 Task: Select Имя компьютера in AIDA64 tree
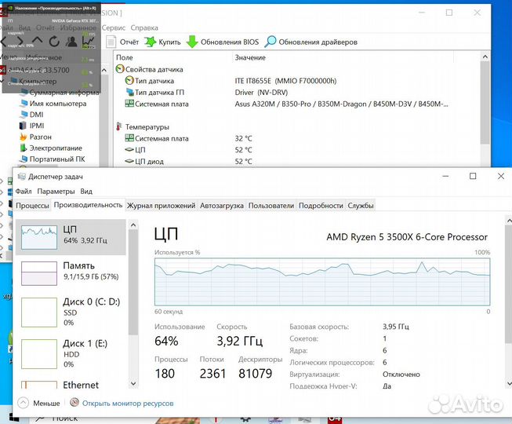53,104
